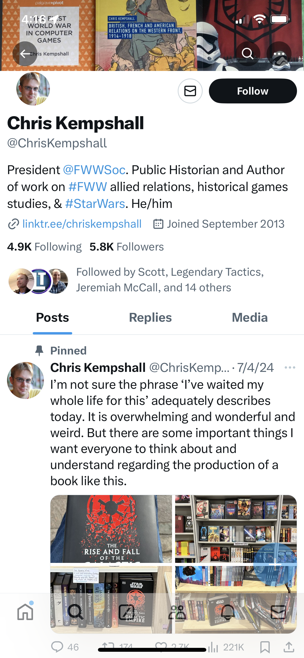Open Communities icon in bottom bar
Screen dimensions: 304x658
coord(177,612)
